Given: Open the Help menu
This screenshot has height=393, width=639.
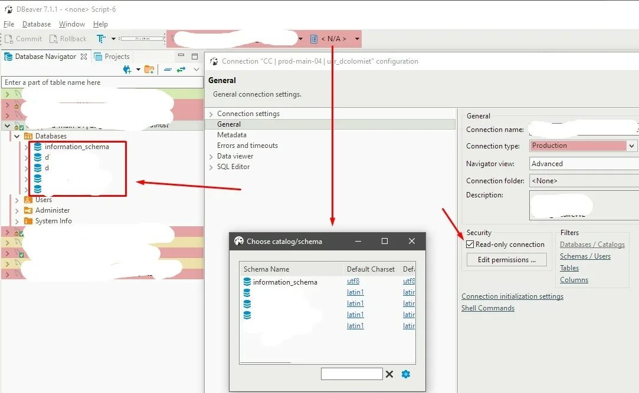Looking at the screenshot, I should [100, 24].
